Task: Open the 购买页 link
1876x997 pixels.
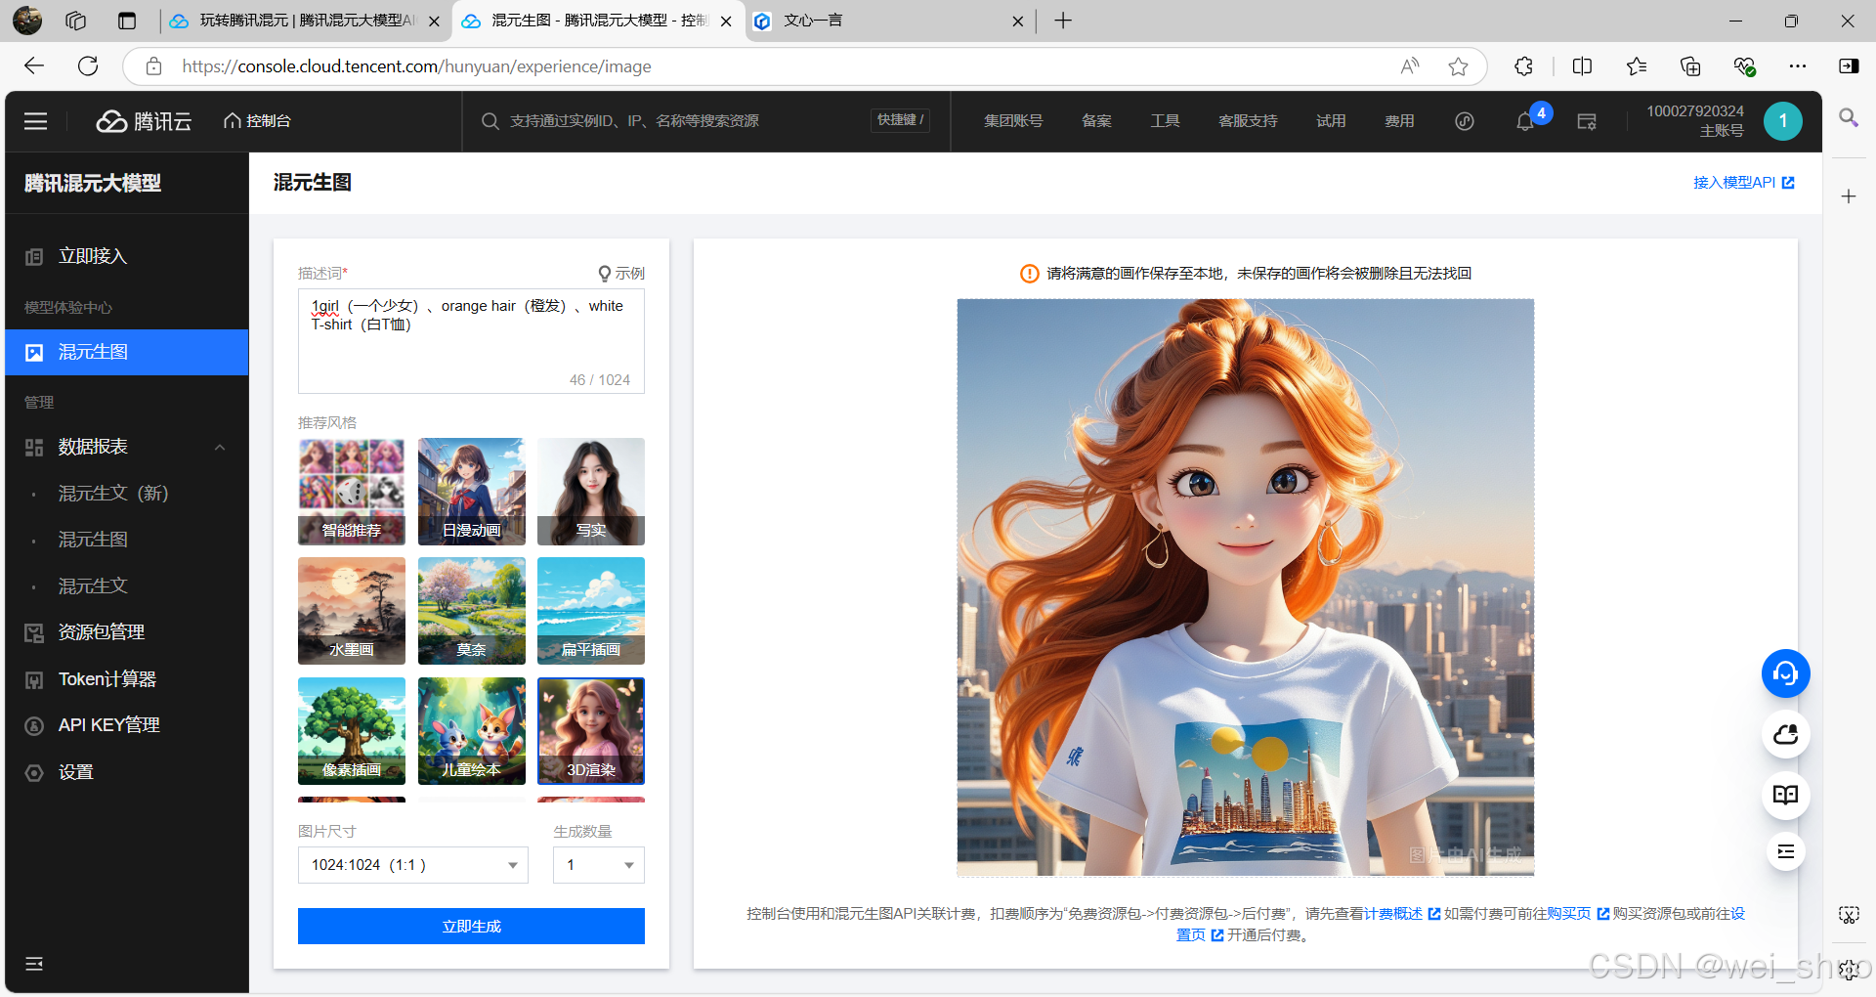Action: 1568,914
